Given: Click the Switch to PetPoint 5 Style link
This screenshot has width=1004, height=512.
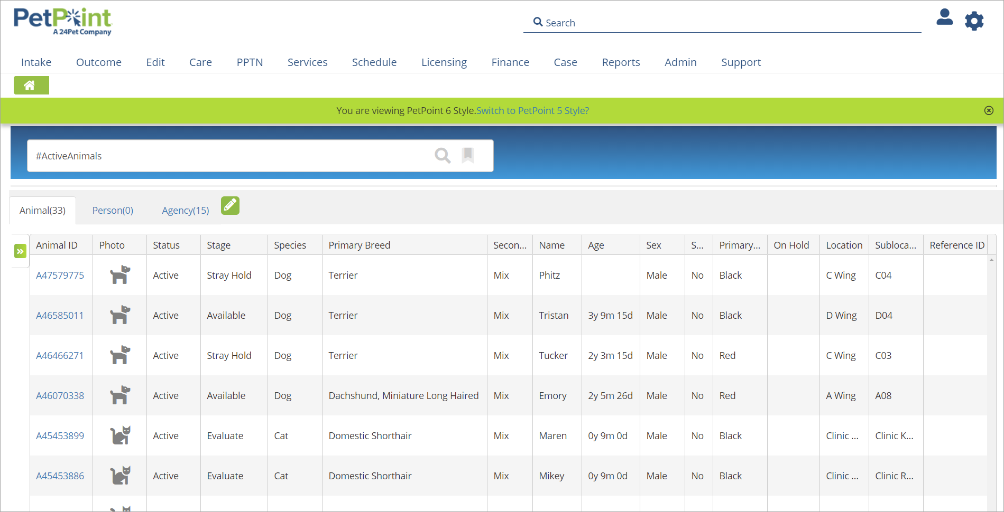Looking at the screenshot, I should (x=533, y=110).
